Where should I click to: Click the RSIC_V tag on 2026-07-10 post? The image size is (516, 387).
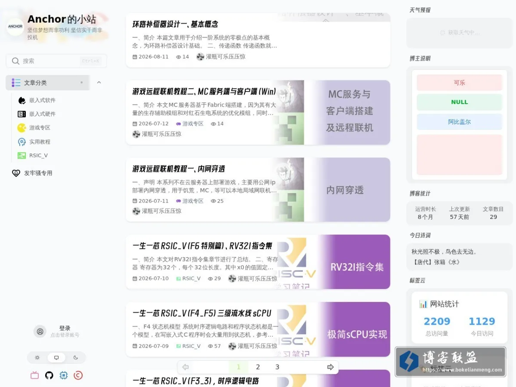[188, 279]
